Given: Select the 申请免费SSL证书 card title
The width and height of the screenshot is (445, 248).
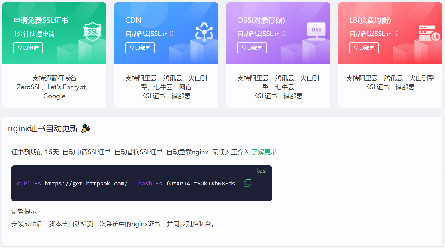Looking at the screenshot, I should tap(41, 20).
